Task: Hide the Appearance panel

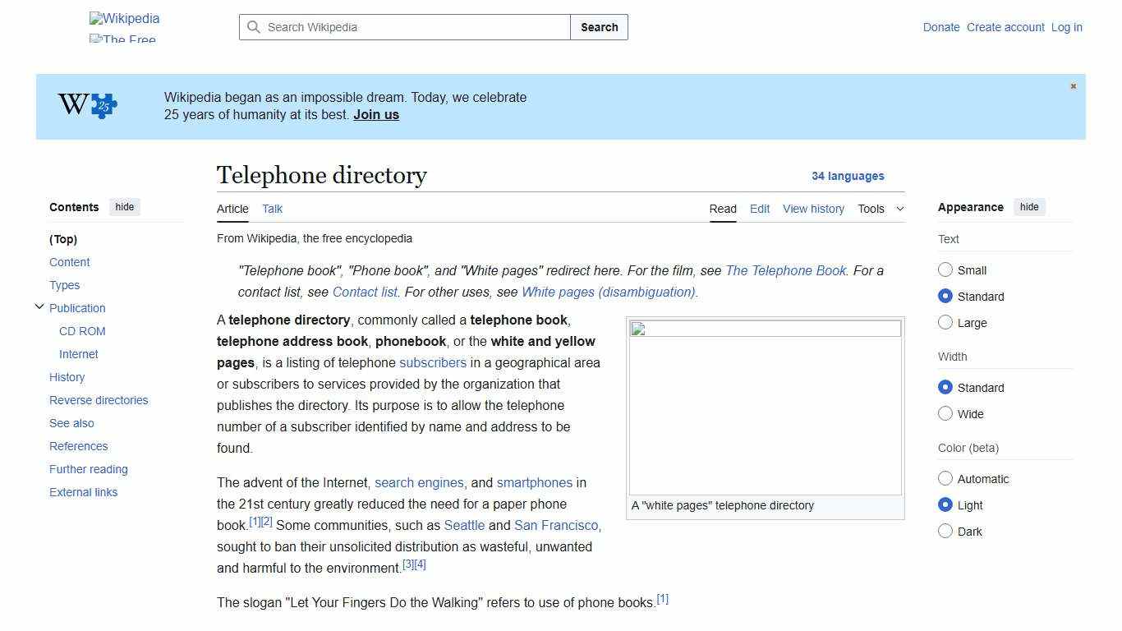Action: pos(1029,207)
